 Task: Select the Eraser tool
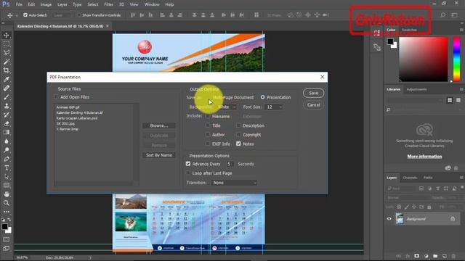pos(7,123)
